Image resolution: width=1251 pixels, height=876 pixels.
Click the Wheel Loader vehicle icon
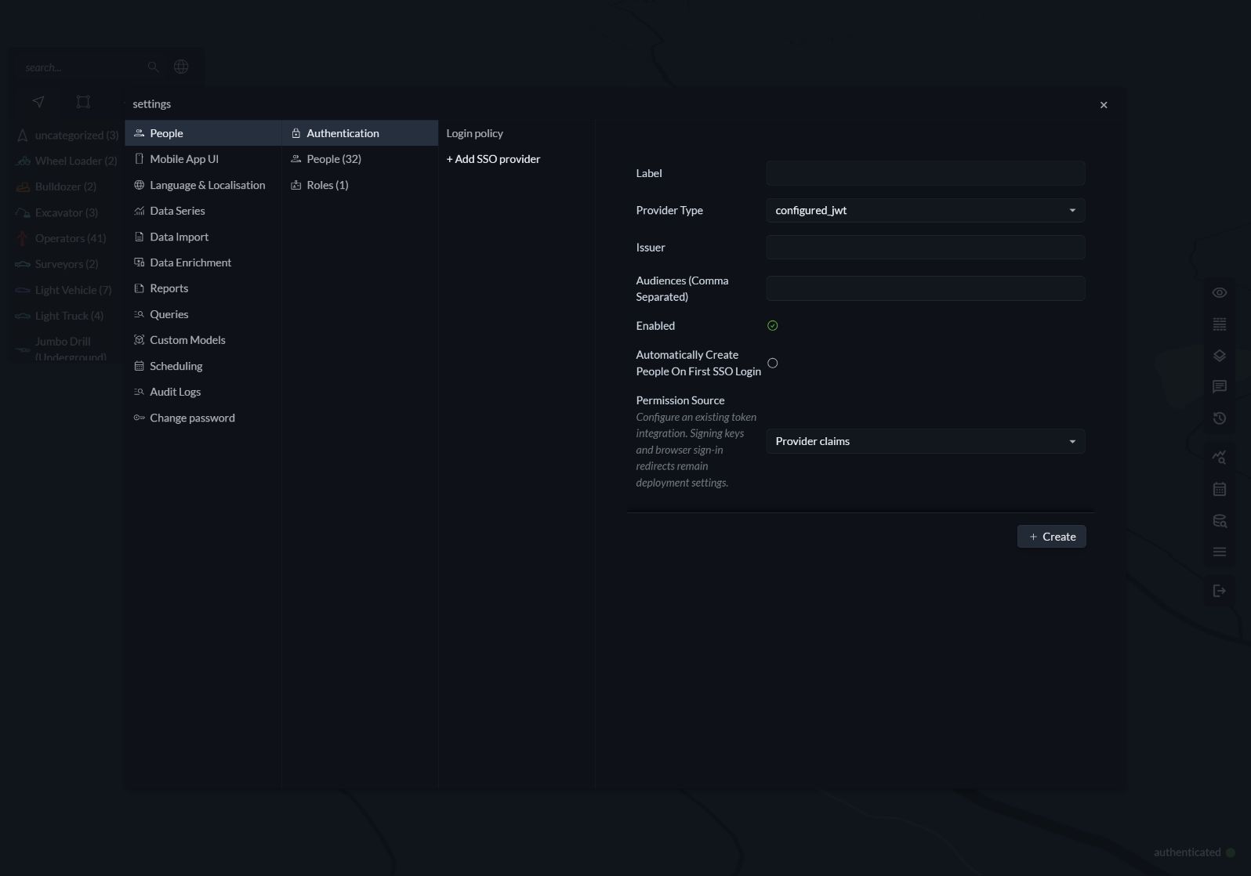click(x=23, y=161)
